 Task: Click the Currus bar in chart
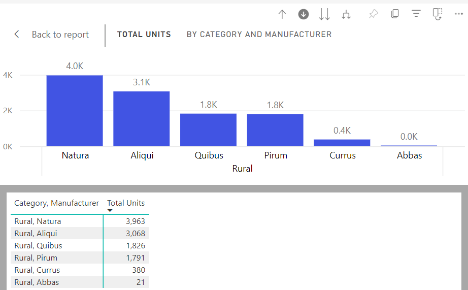tap(342, 143)
